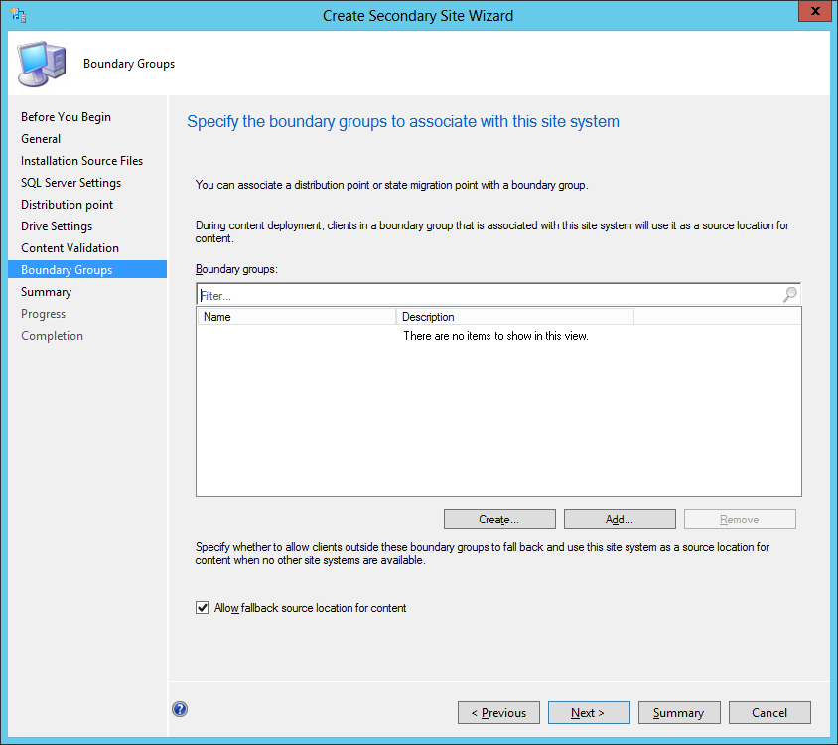Image resolution: width=838 pixels, height=745 pixels.
Task: Sort by the Name column header
Action: [297, 317]
